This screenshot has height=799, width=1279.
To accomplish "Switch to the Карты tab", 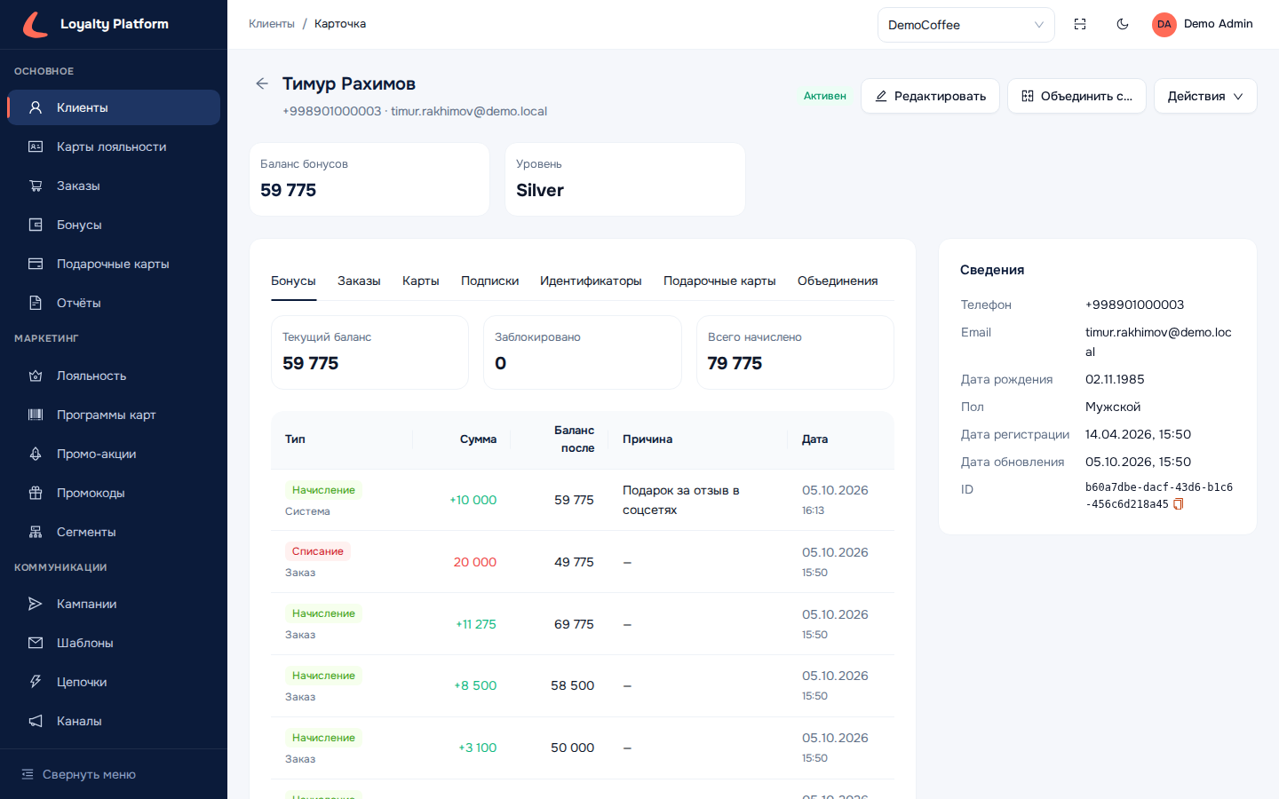I will pyautogui.click(x=420, y=281).
